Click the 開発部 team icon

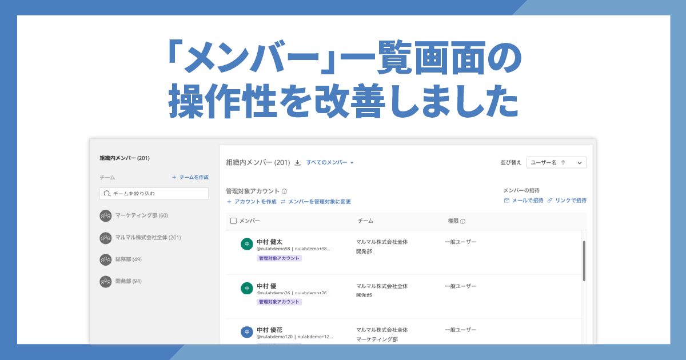tap(105, 281)
